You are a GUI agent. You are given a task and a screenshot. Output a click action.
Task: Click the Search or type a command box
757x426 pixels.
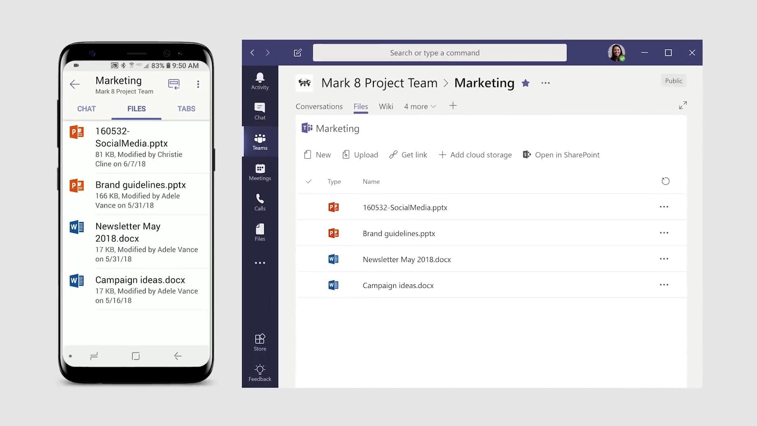(x=439, y=53)
